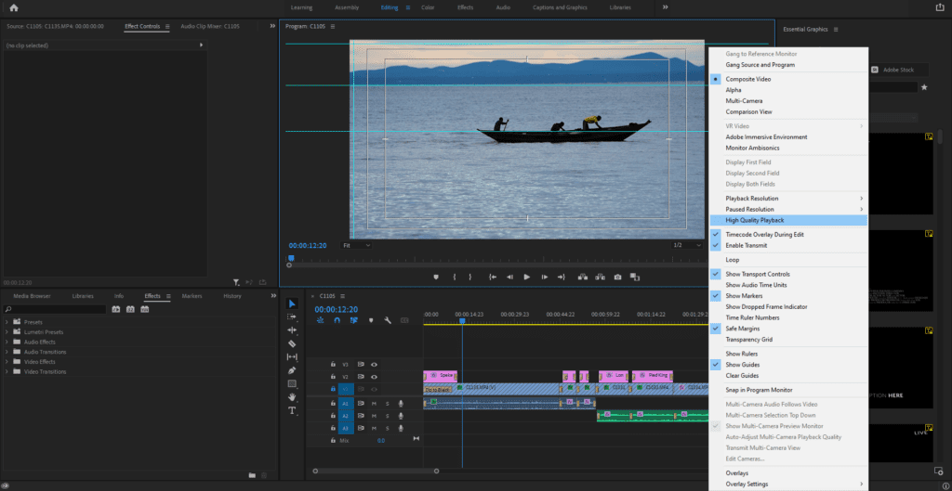
Task: Open the Comparison View button
Action: point(635,277)
